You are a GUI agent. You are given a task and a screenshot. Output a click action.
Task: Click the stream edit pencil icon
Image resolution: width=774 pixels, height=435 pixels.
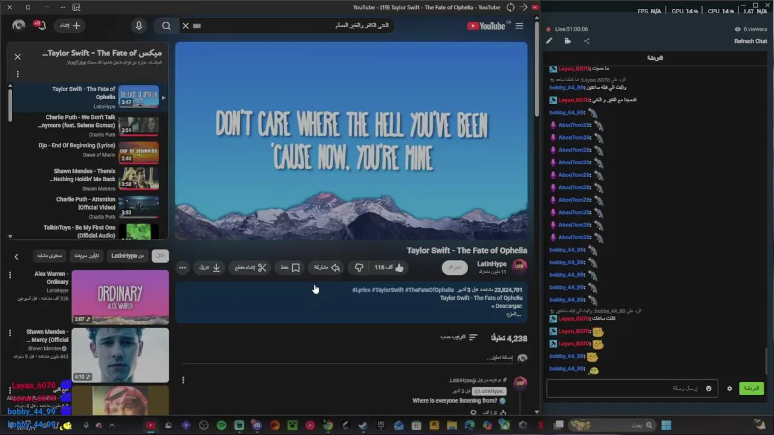tap(549, 41)
